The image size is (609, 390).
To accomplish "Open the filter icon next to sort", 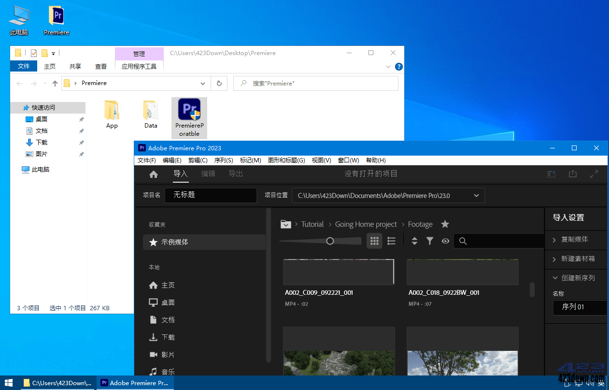I will coord(430,241).
